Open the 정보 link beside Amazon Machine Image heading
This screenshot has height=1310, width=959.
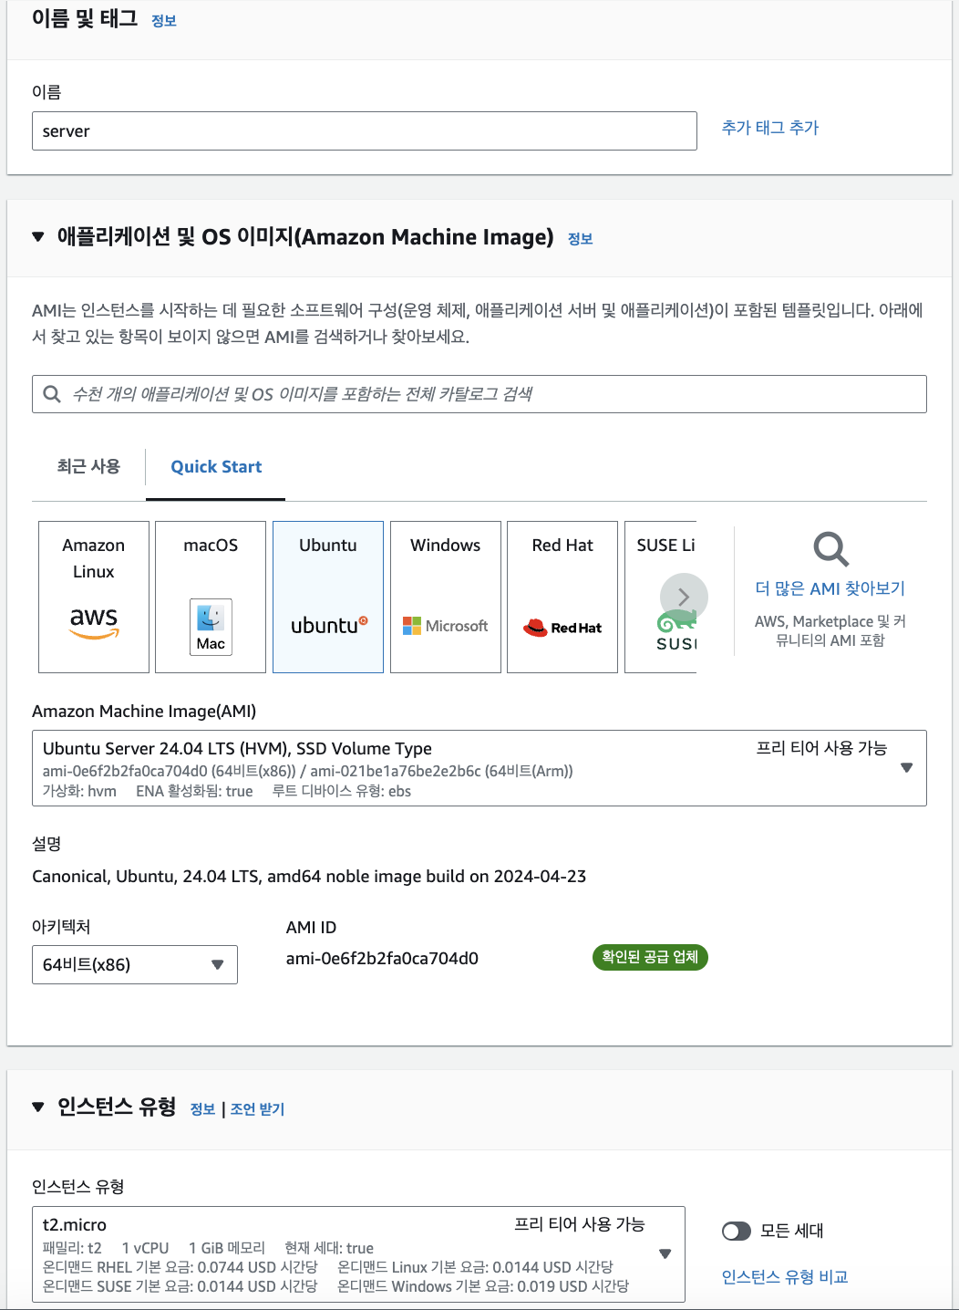pos(581,239)
